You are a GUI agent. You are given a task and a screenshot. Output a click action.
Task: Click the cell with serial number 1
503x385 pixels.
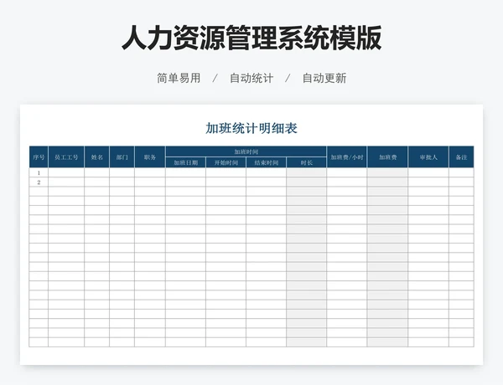point(39,172)
